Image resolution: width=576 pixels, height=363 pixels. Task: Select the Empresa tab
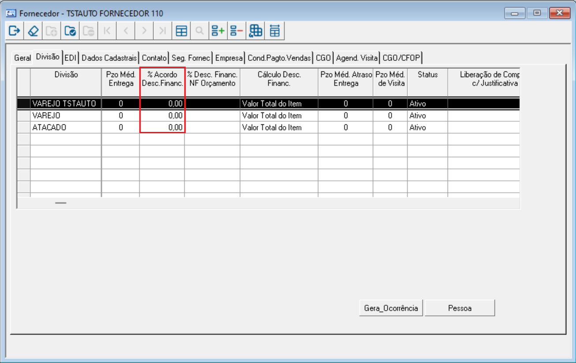click(229, 58)
